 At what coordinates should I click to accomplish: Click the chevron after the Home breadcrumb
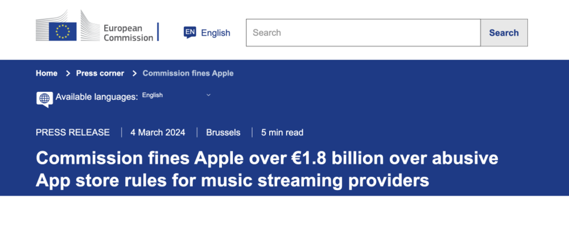pyautogui.click(x=68, y=73)
